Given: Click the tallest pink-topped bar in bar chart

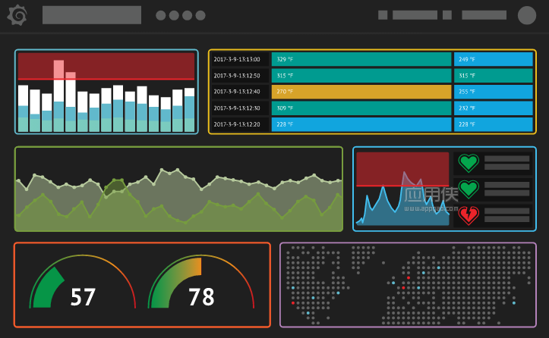Looking at the screenshot, I should 58,95.
